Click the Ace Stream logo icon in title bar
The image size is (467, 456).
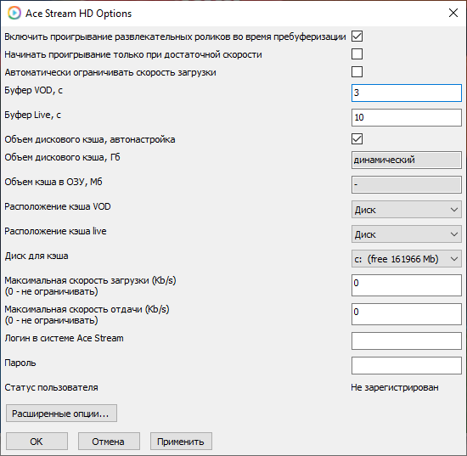click(14, 13)
